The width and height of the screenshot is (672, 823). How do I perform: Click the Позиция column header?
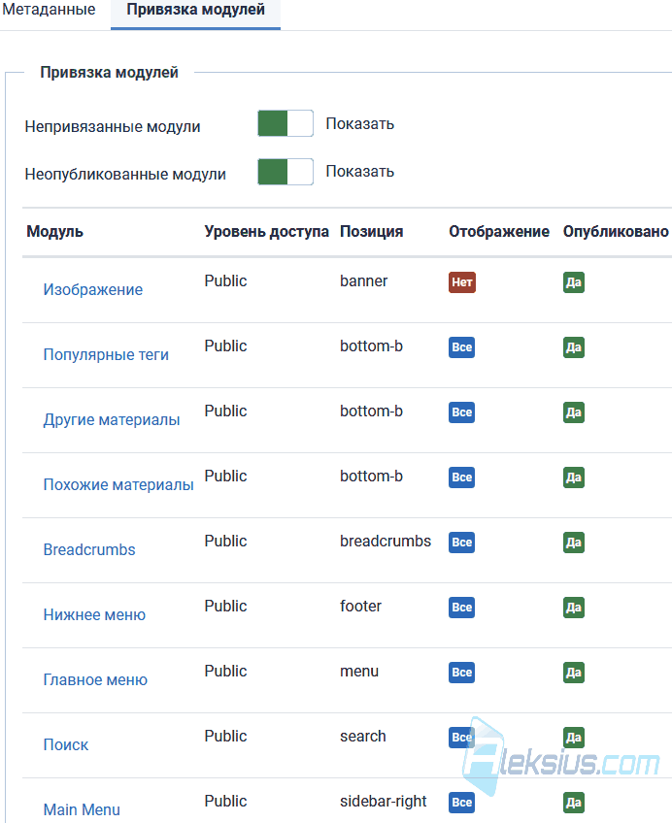tap(372, 231)
